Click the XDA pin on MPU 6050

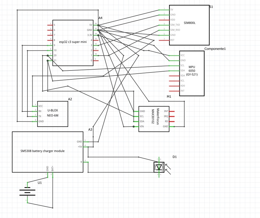(x=174, y=76)
